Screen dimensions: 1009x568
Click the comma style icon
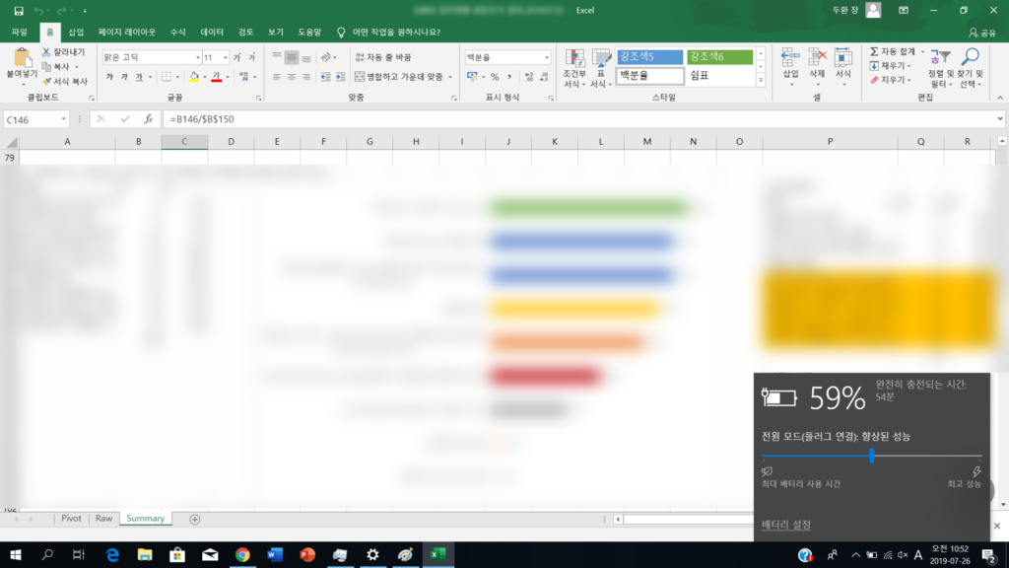pos(509,77)
